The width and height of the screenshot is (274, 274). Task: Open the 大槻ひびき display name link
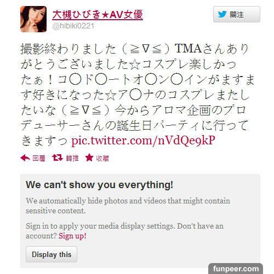pos(98,15)
